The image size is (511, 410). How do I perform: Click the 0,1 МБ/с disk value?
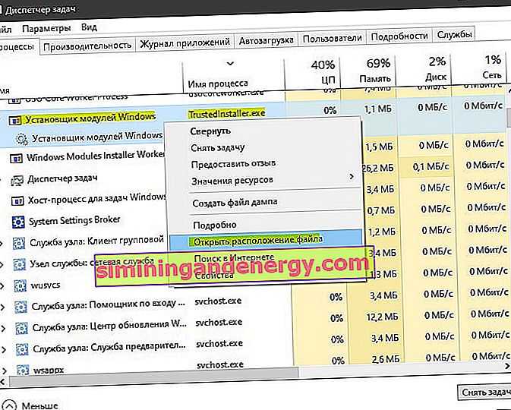pyautogui.click(x=431, y=167)
